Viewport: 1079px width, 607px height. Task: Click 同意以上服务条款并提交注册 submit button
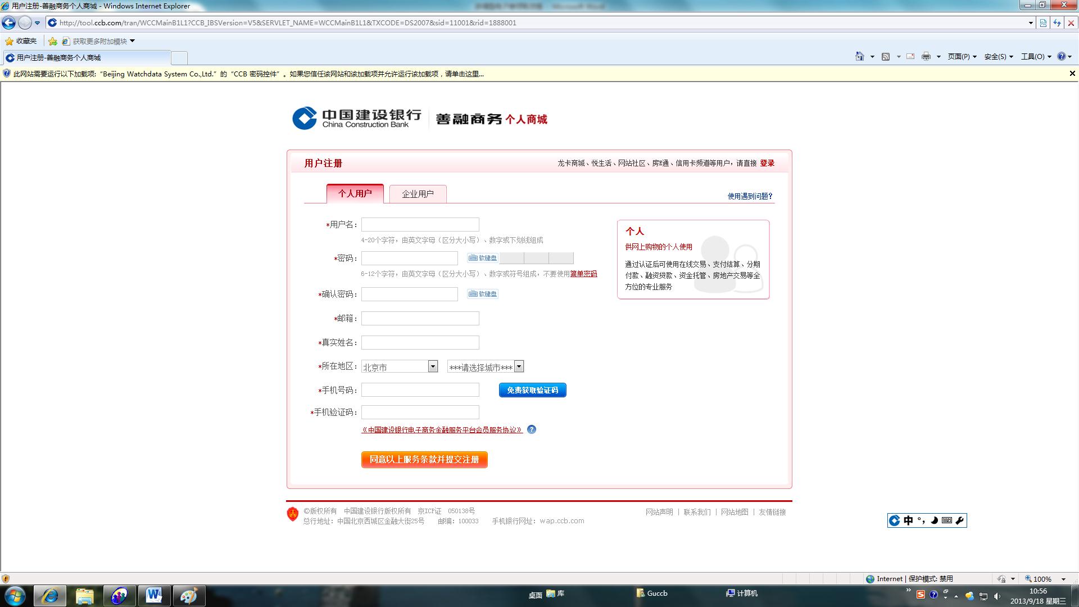pyautogui.click(x=424, y=459)
